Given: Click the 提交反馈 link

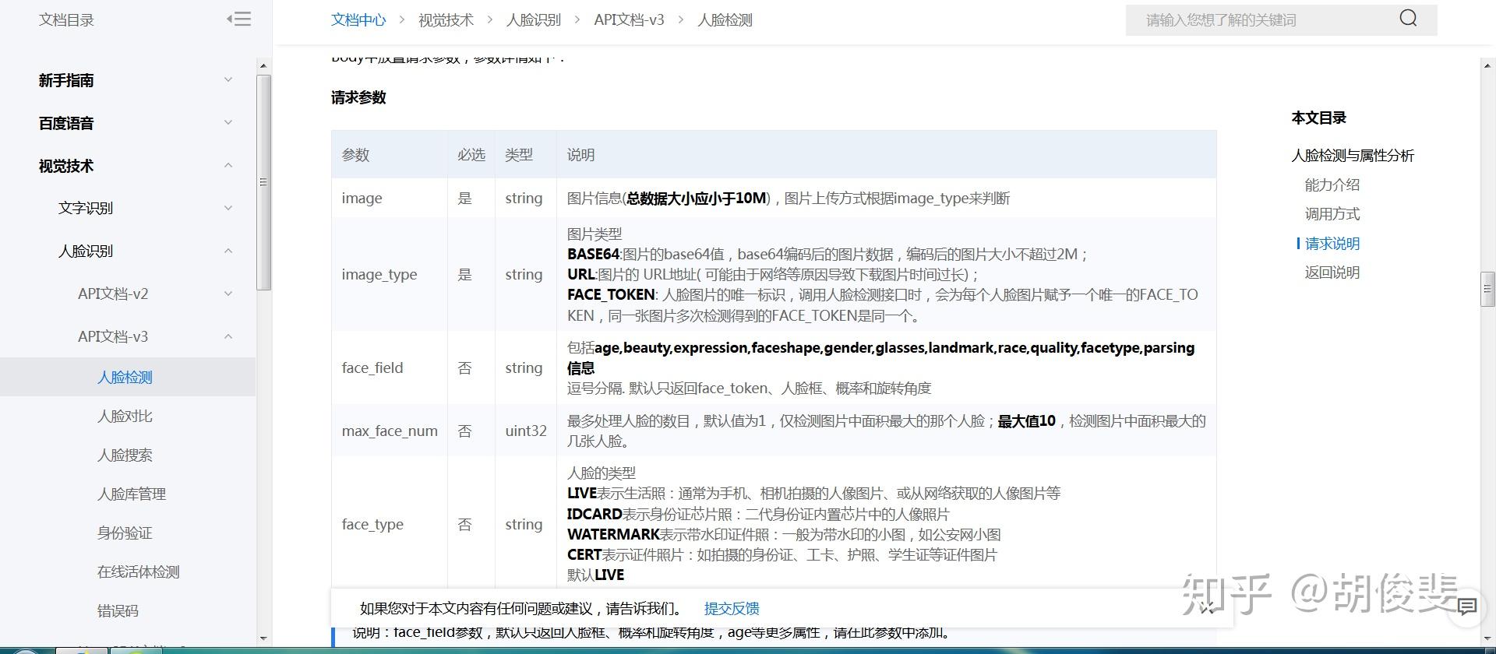Looking at the screenshot, I should [x=732, y=608].
